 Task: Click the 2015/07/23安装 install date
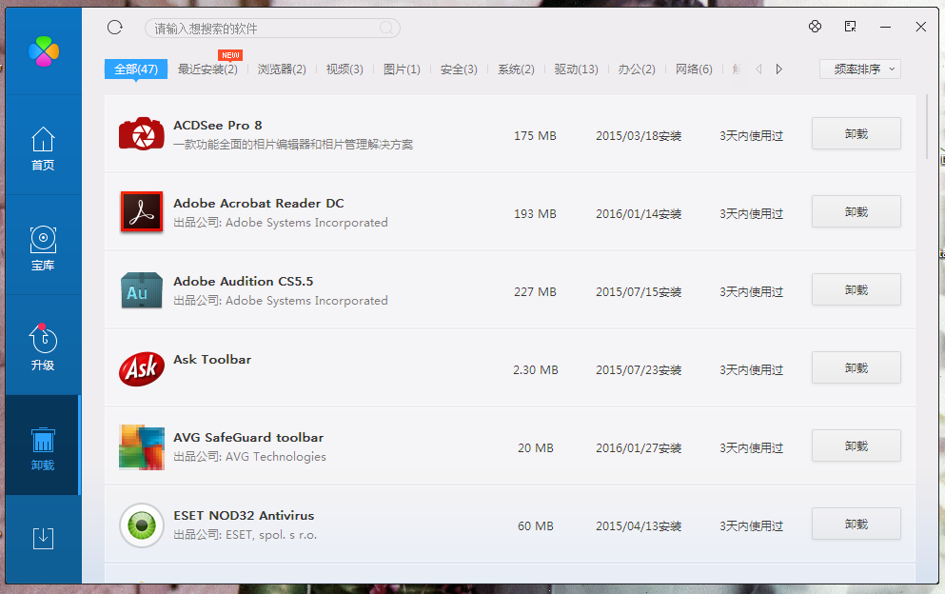point(639,369)
